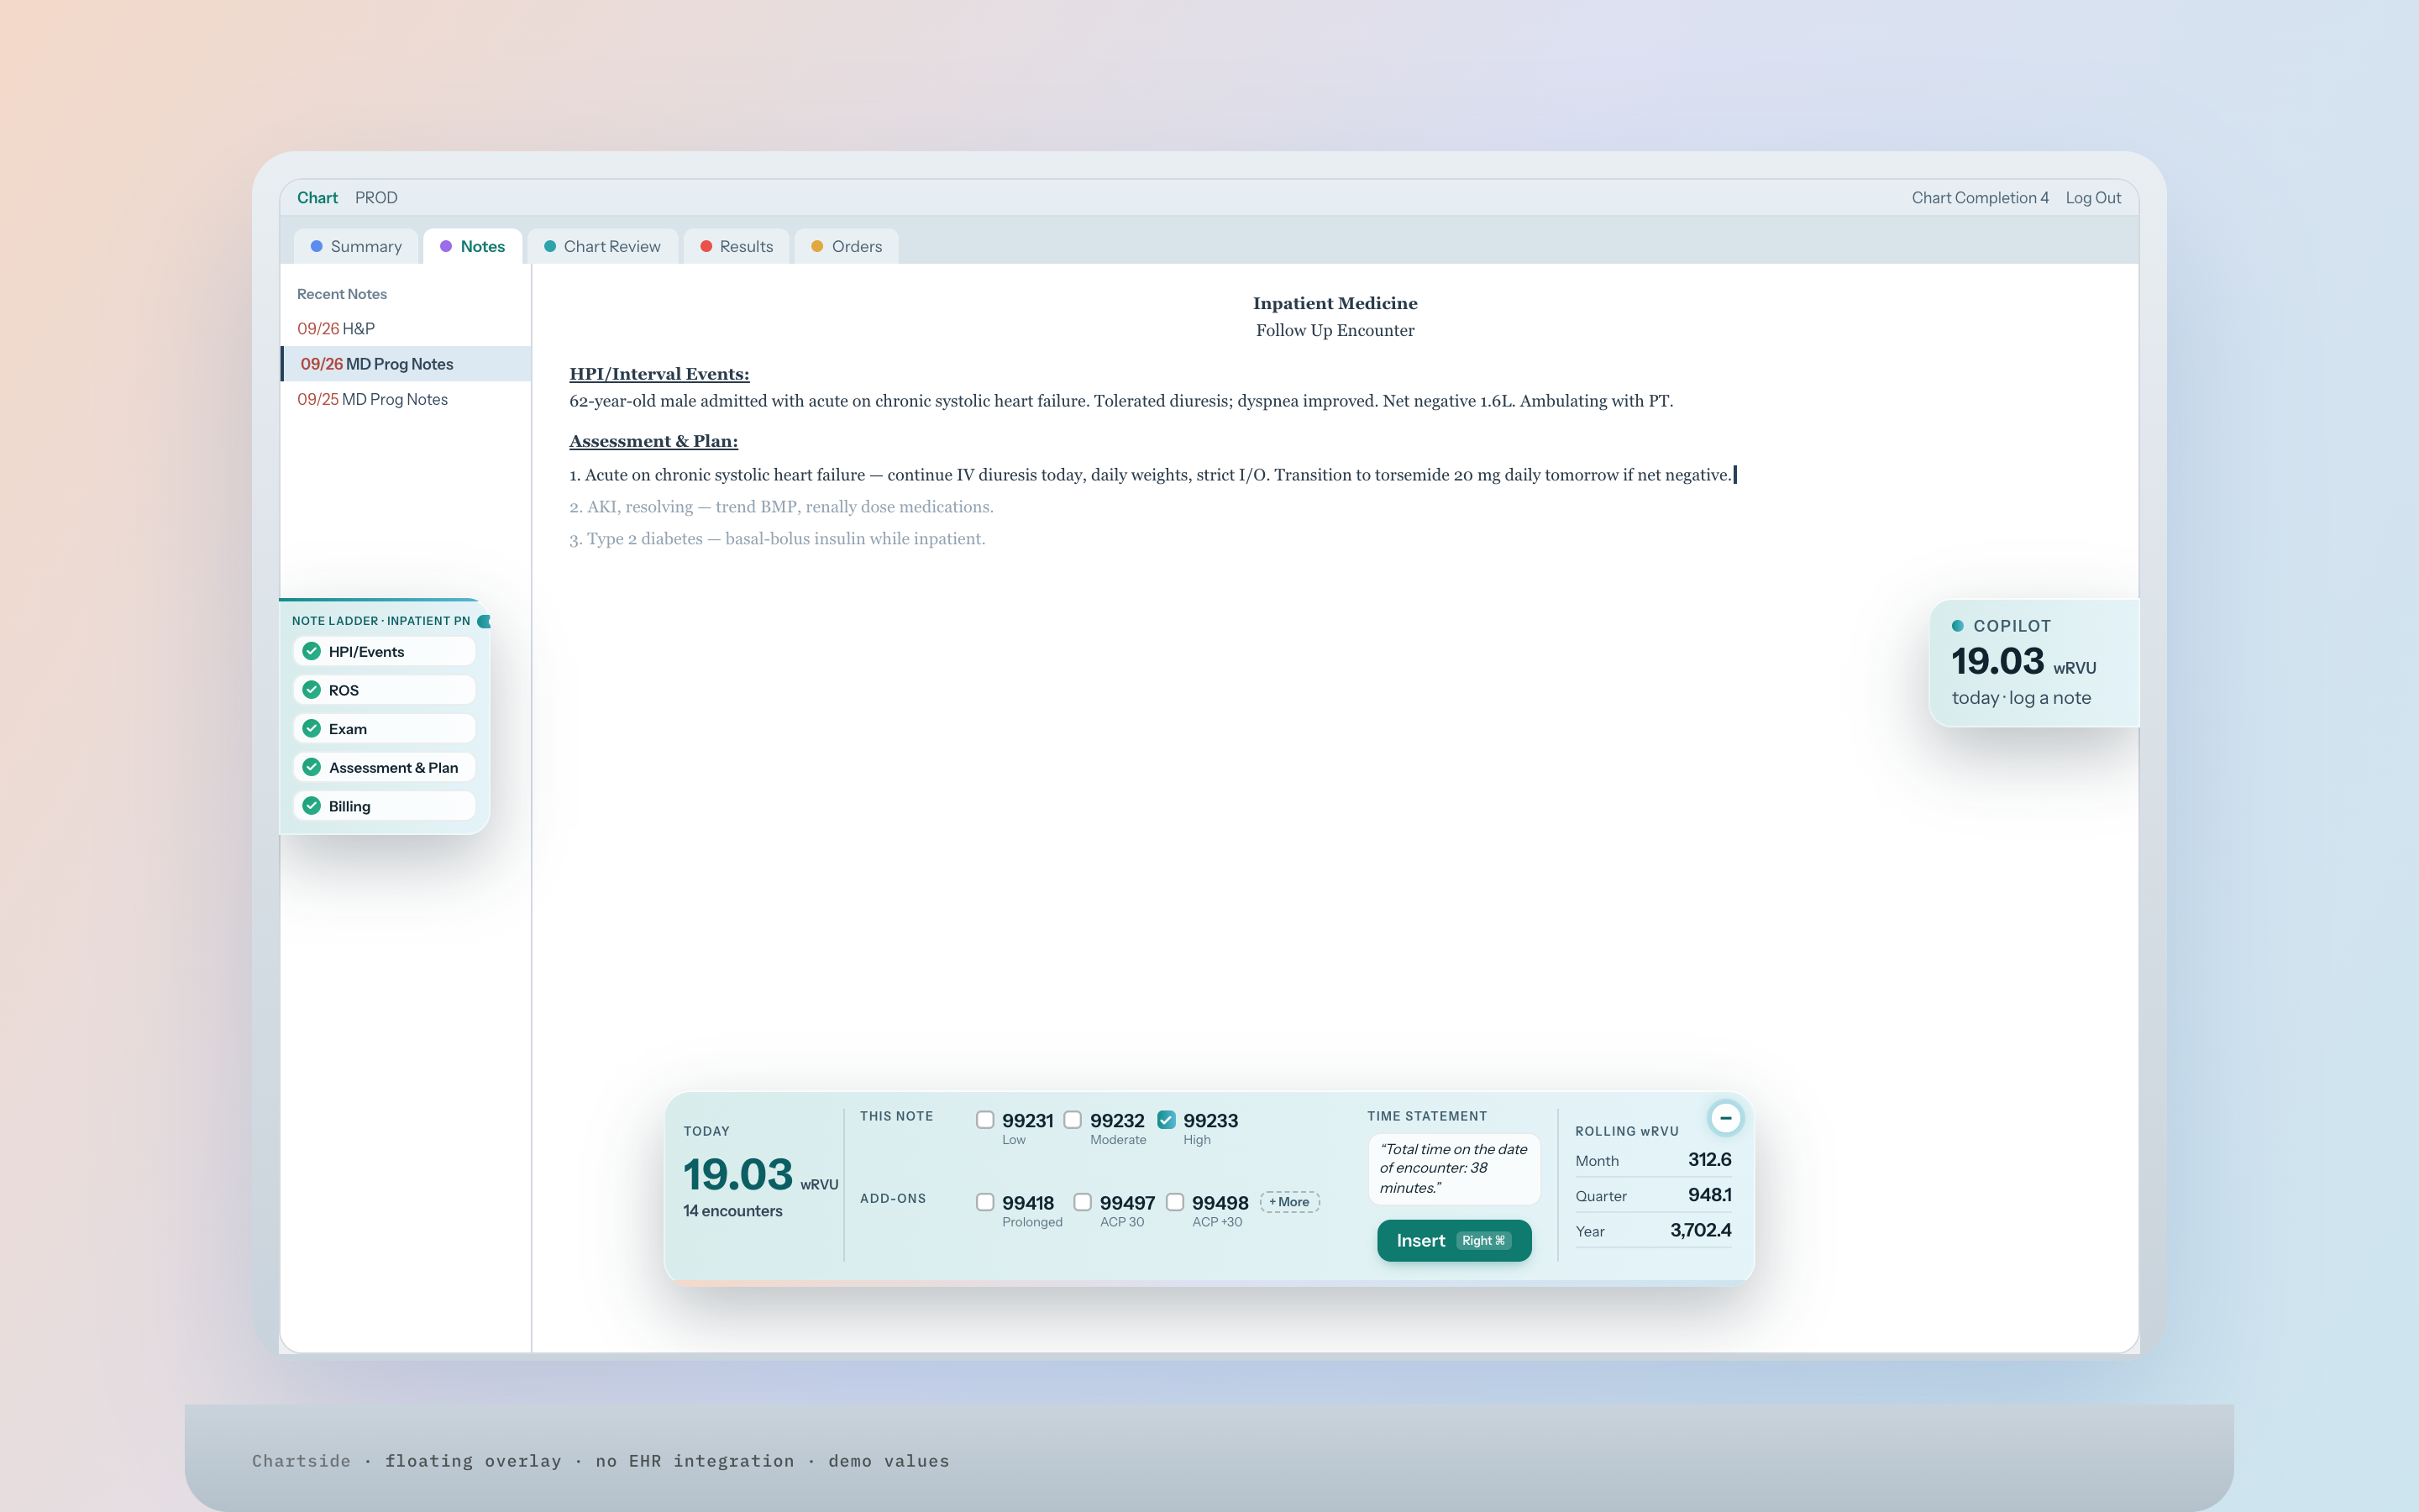Screen dimensions: 2419x1512
Task: Click the Month rolling wRVU value 312.6
Action: point(1709,1160)
